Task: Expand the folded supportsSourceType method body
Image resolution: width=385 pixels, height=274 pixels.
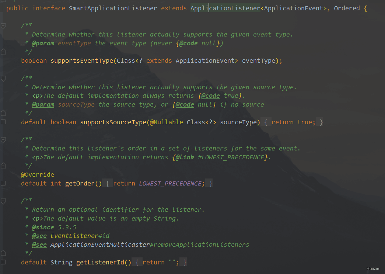Action: (3, 122)
